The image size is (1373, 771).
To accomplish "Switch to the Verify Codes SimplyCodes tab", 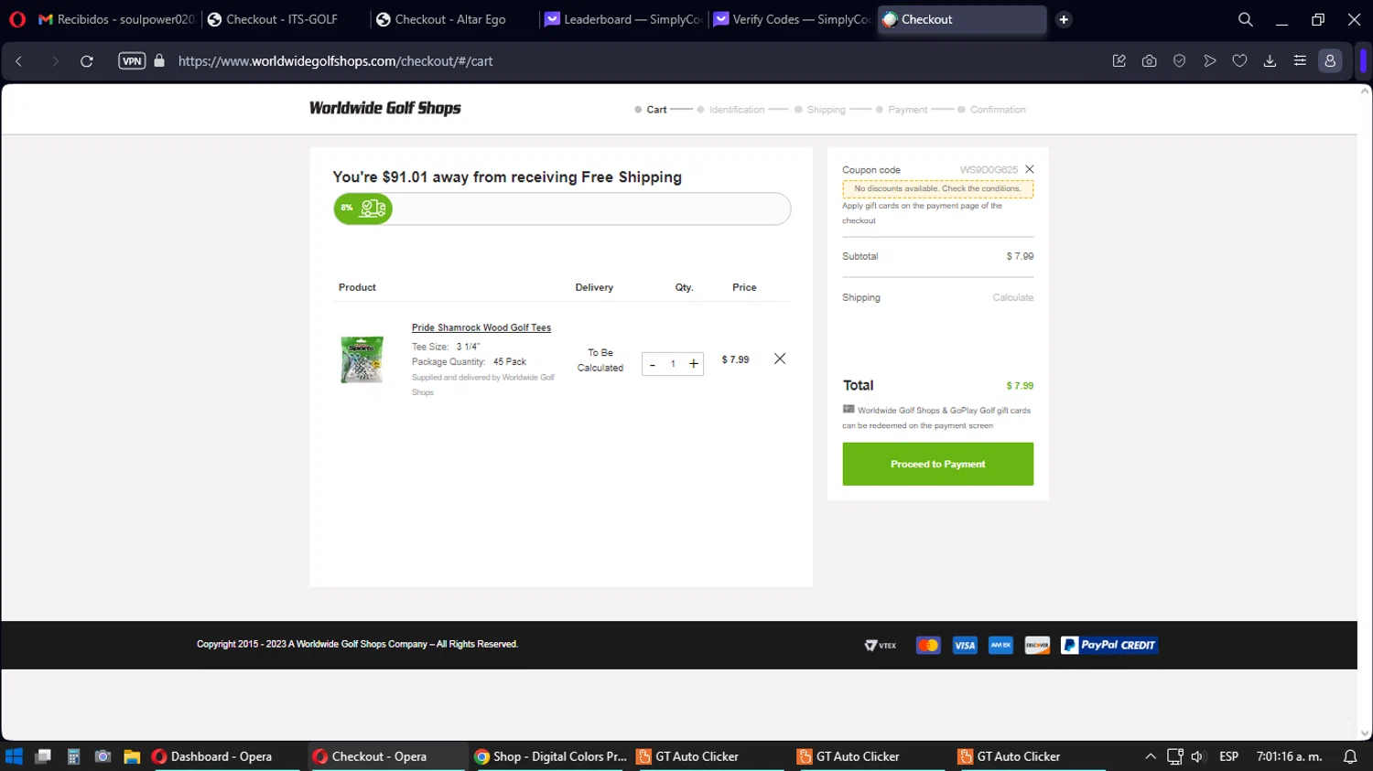I will 792,19.
